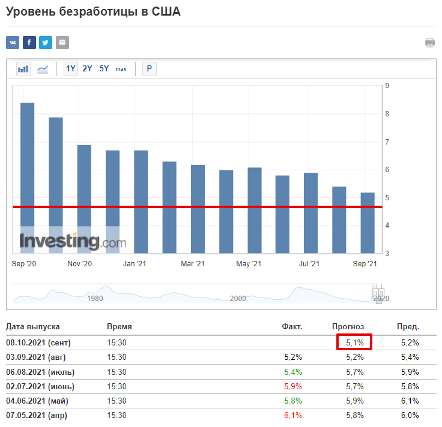Select the 1Y time range
The height and width of the screenshot is (427, 442).
tap(70, 69)
